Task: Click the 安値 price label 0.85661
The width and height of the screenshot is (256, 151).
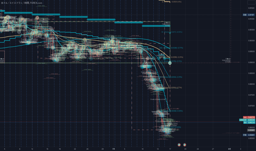Action: 249,135
